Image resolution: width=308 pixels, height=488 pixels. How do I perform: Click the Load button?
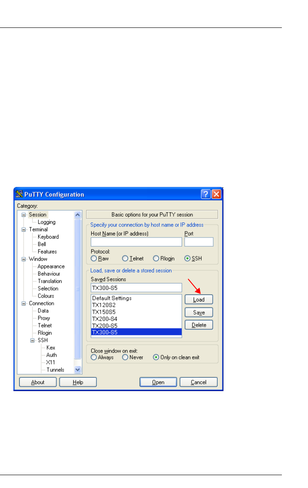click(x=199, y=300)
